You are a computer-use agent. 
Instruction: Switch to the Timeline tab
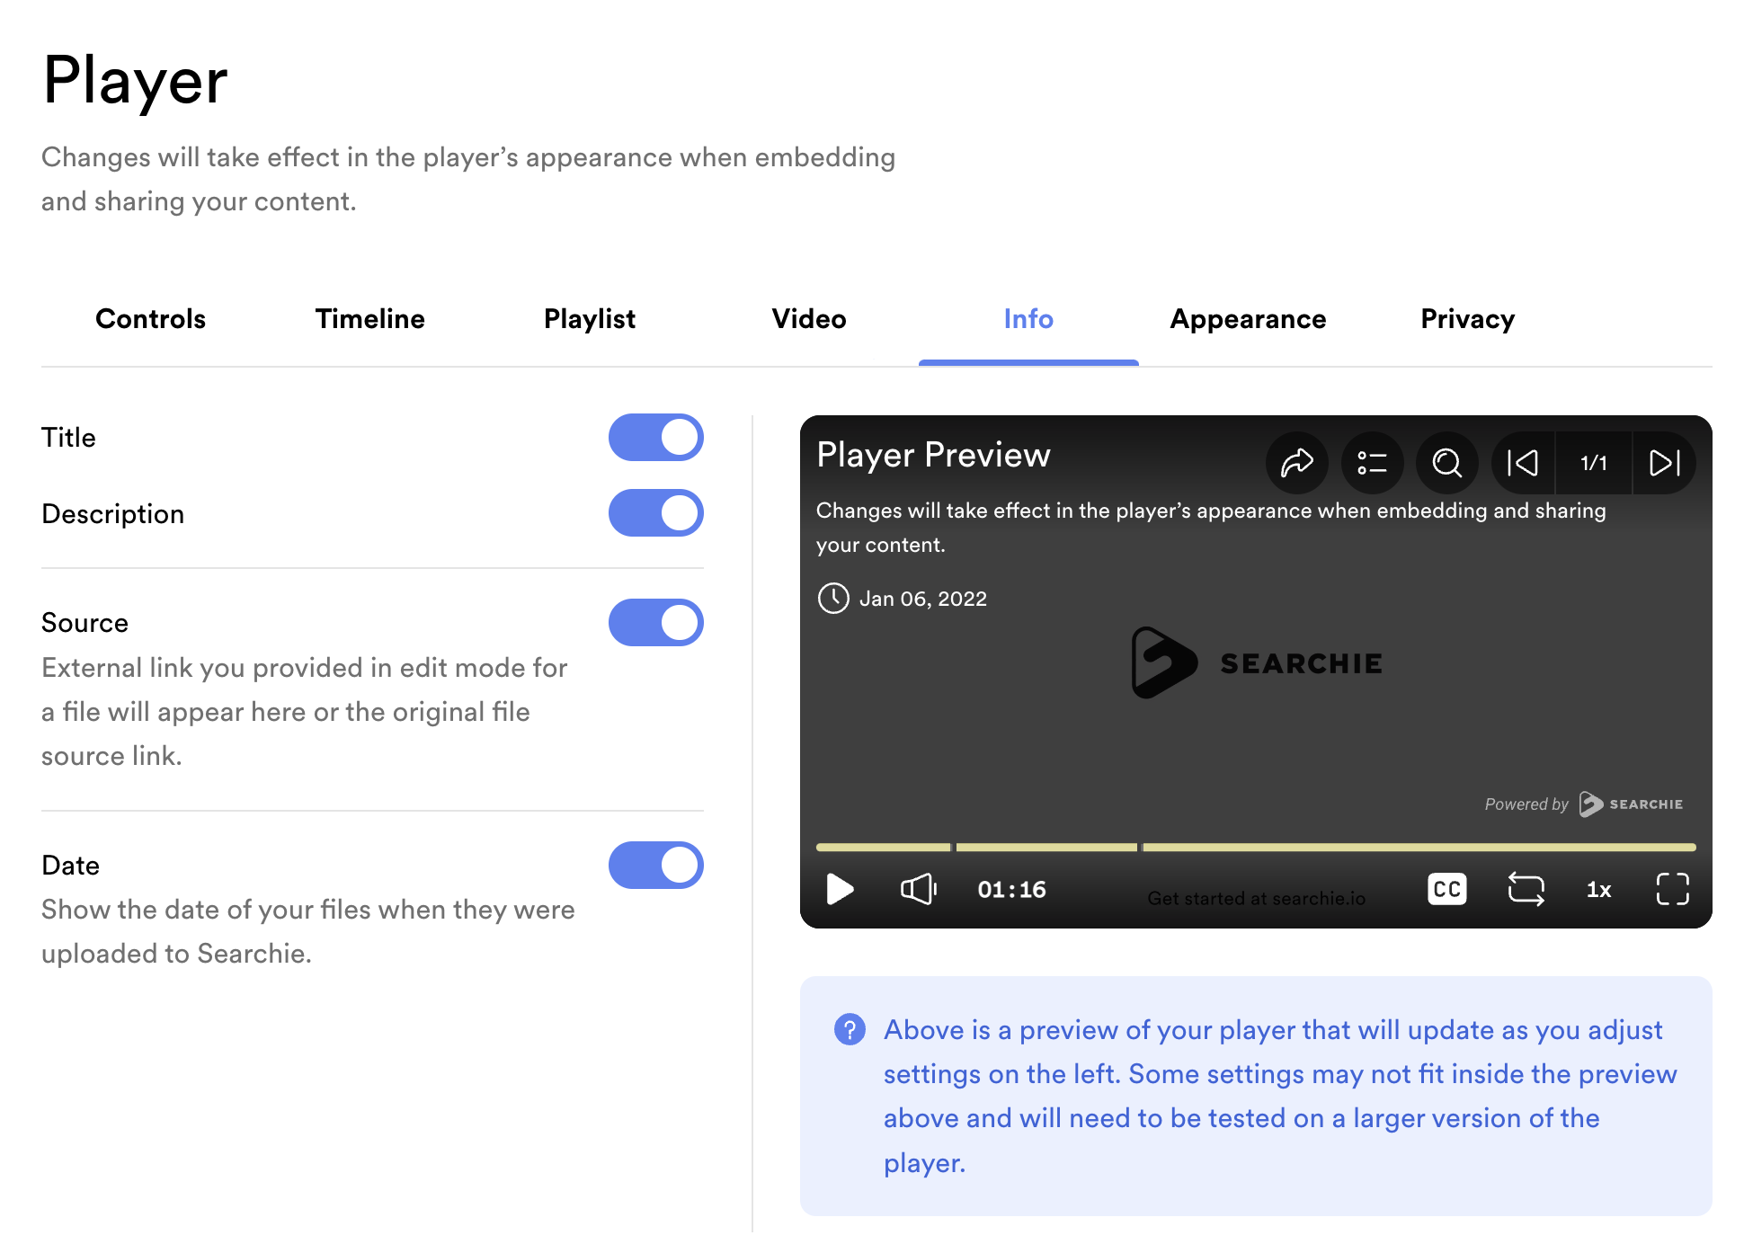pos(369,319)
